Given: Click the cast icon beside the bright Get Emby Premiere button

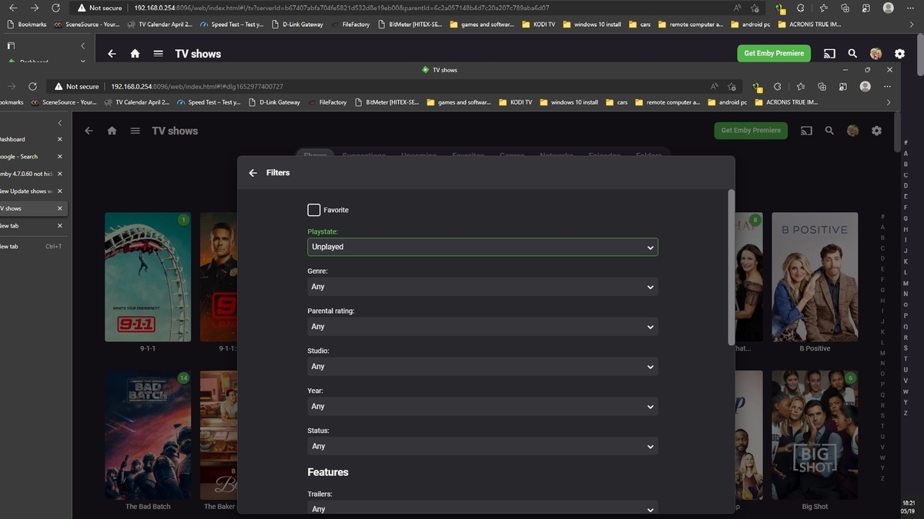Looking at the screenshot, I should 829,54.
